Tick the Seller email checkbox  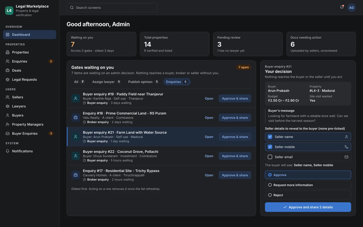coord(270,157)
